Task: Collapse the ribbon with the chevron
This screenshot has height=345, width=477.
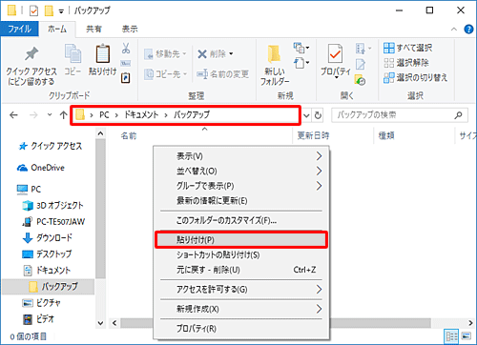Action: pyautogui.click(x=454, y=30)
